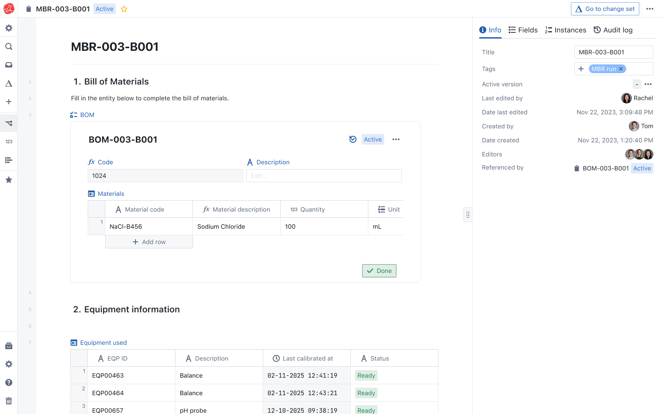The height and width of the screenshot is (414, 663).
Task: Click Add row in Materials table
Action: coord(149,242)
